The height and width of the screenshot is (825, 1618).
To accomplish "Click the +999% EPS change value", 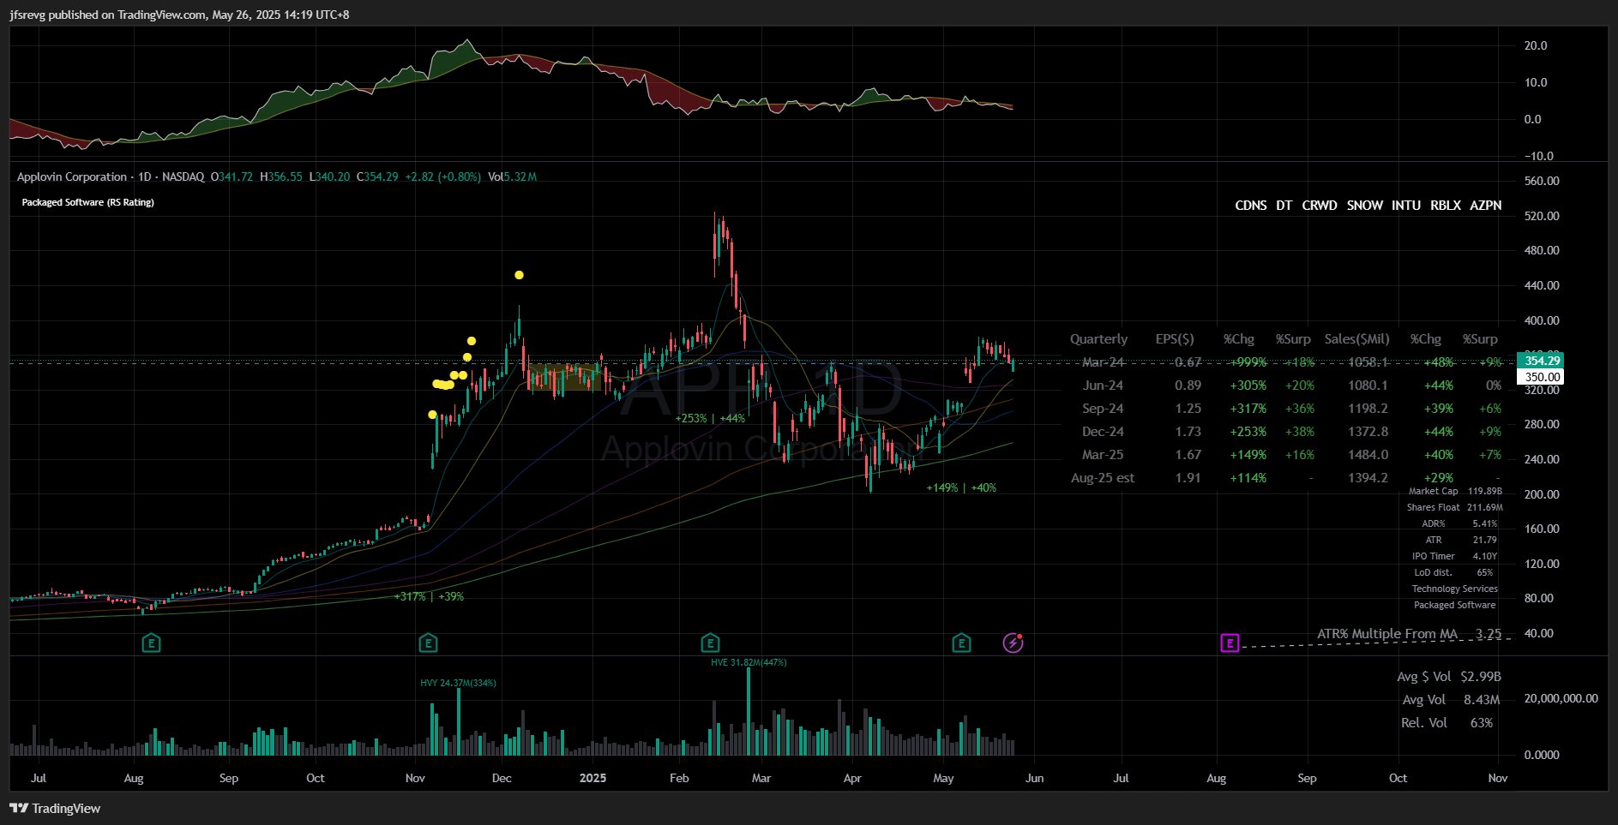I will point(1248,362).
